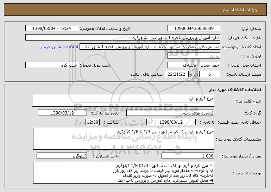Click note line 2 about 5 درصد زیر کف روز بازار
Viewport: 271px width, 192px height.
click(163, 171)
